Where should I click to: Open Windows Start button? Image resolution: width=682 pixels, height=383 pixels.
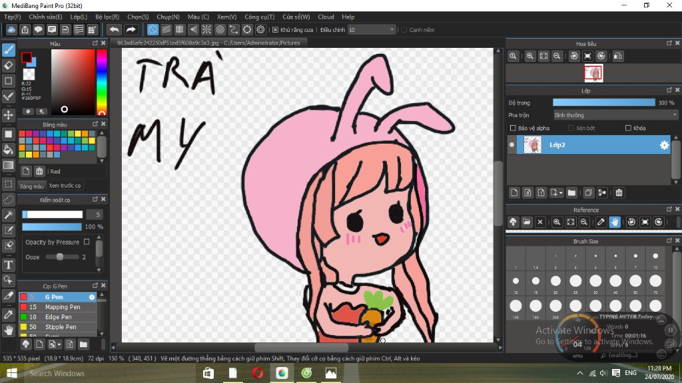click(12, 373)
